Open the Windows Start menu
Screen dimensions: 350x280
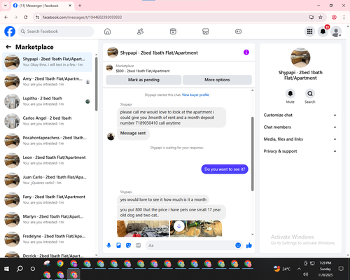pyautogui.click(x=6, y=269)
